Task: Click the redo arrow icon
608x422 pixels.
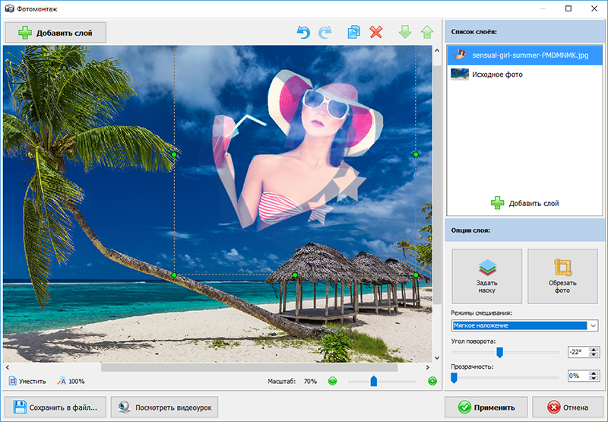Action: coord(326,33)
